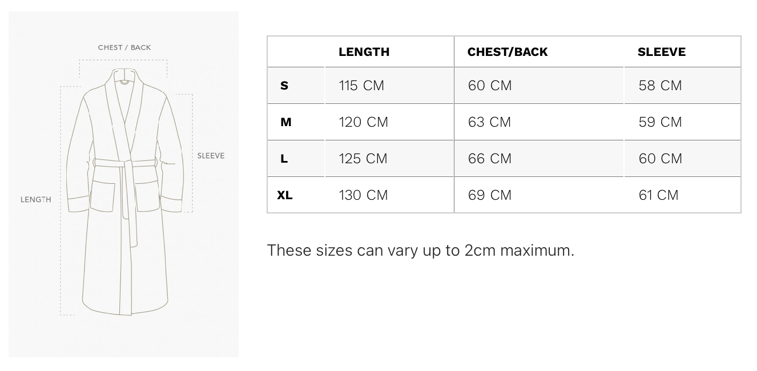
Task: Click the bathrobe measurement diagram image
Action: (x=123, y=184)
